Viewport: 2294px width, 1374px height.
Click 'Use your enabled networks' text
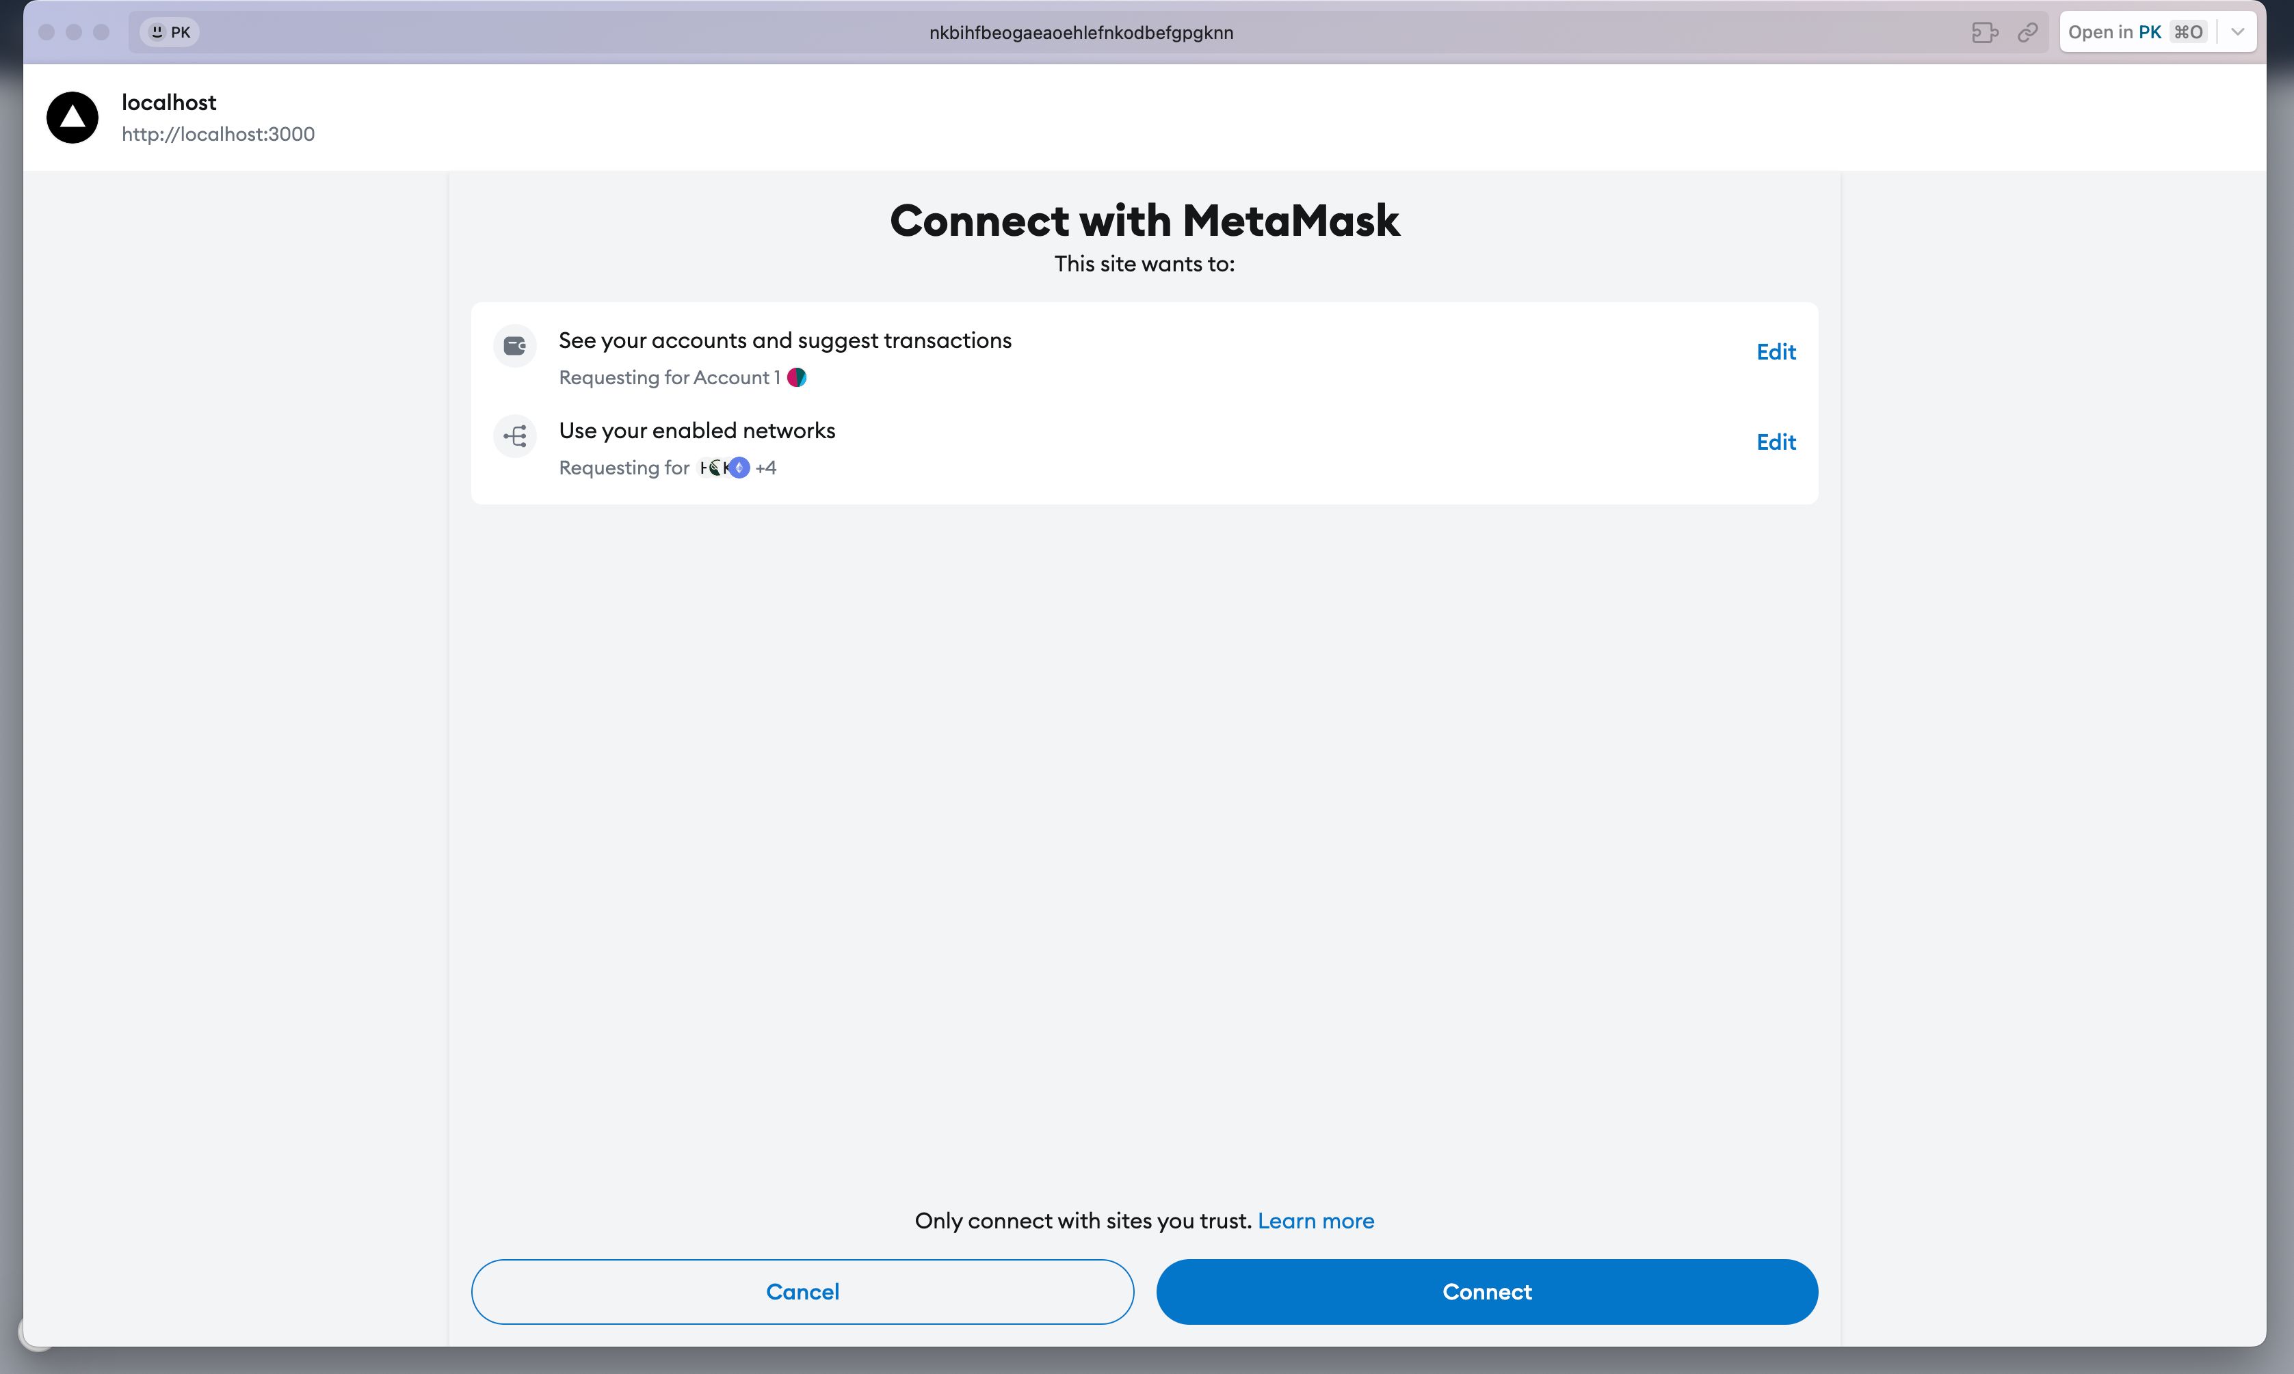(696, 431)
